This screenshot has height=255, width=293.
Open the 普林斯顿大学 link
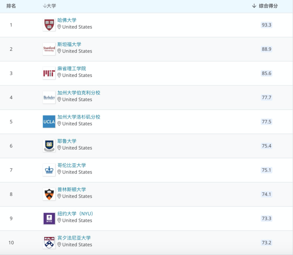[72, 189]
